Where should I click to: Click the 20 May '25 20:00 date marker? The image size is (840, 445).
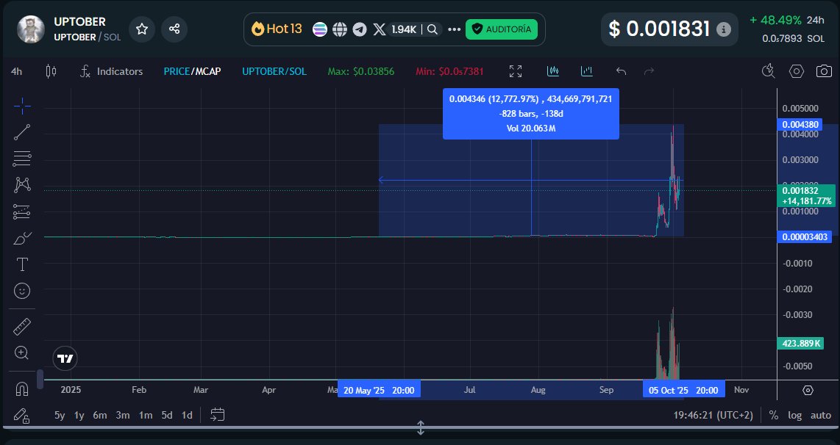coord(379,391)
